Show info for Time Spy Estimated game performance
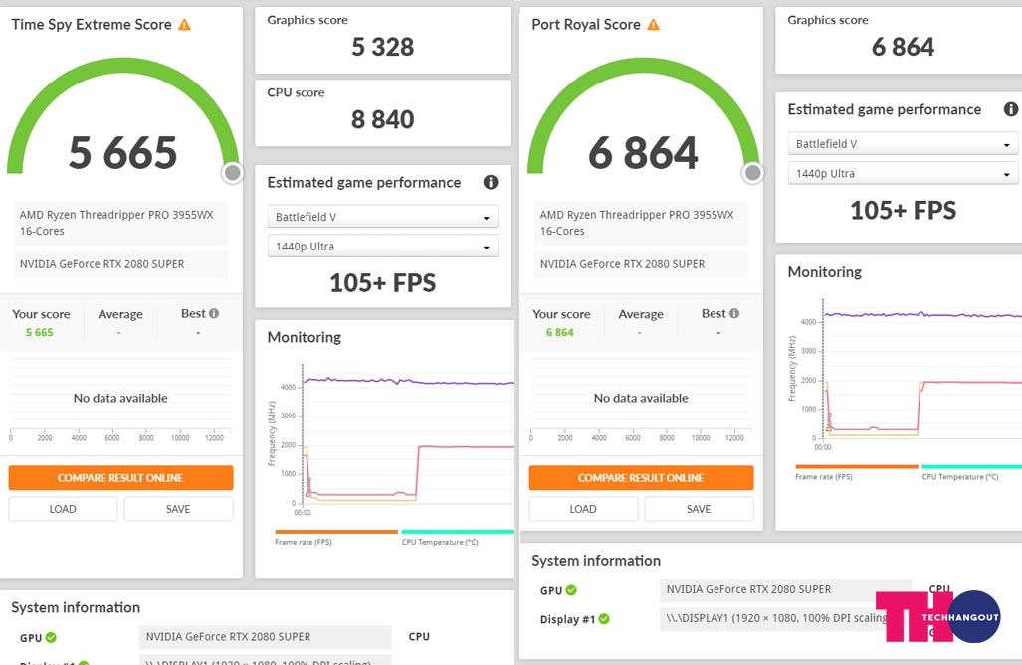Screen dimensions: 1022x665 coord(491,182)
